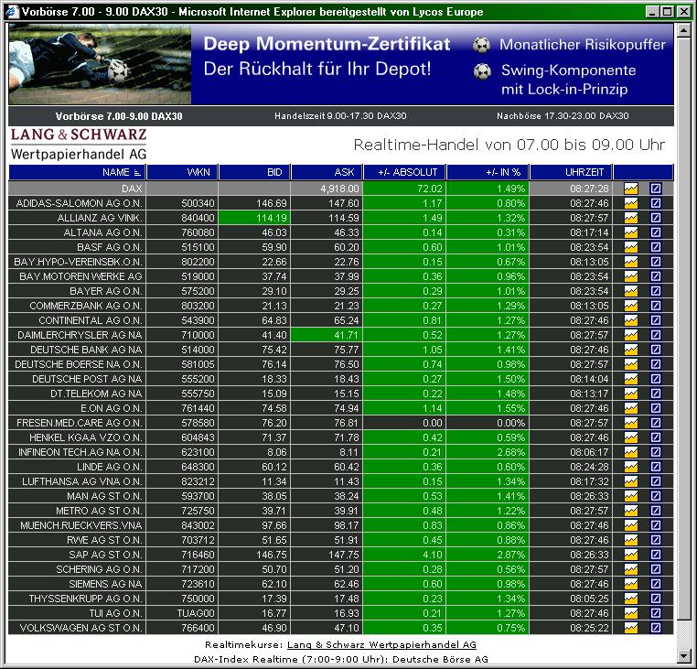This screenshot has width=697, height=669.
Task: Click BAY.HYPO-VEREINSBK.O.N. name cell
Action: tap(78, 262)
